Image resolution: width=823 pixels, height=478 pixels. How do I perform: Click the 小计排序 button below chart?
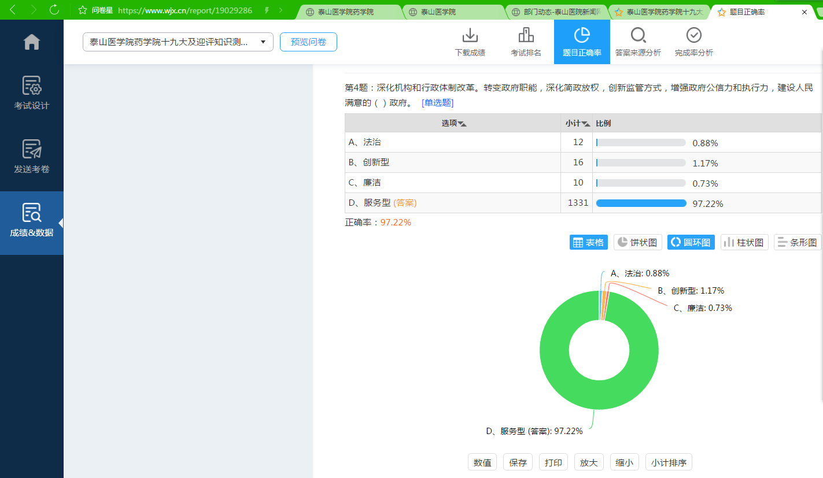668,462
